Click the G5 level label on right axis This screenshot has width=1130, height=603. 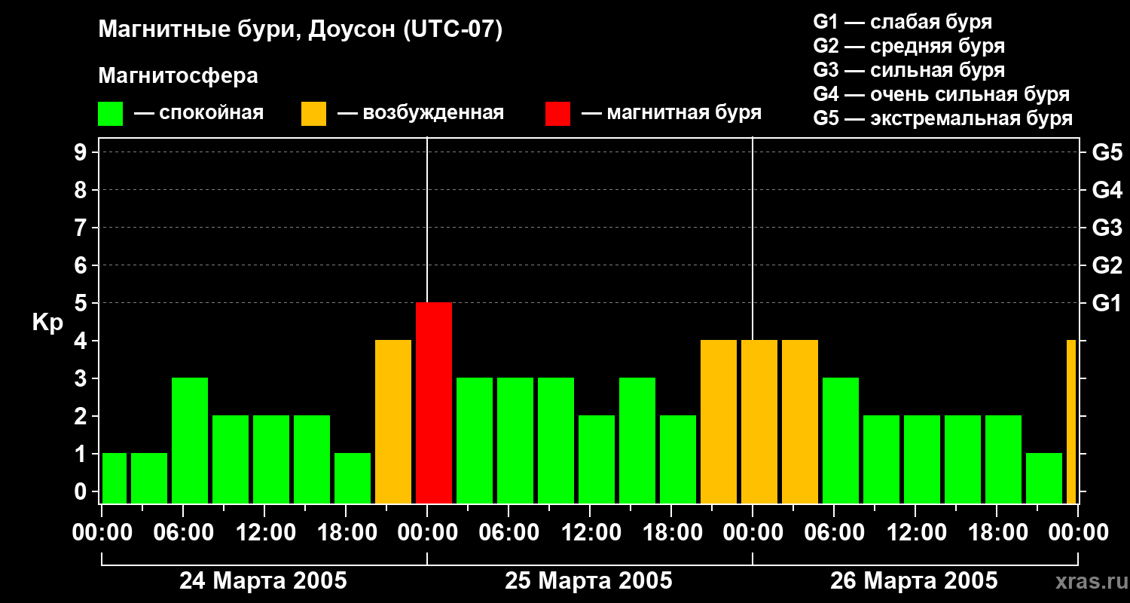click(x=1107, y=152)
